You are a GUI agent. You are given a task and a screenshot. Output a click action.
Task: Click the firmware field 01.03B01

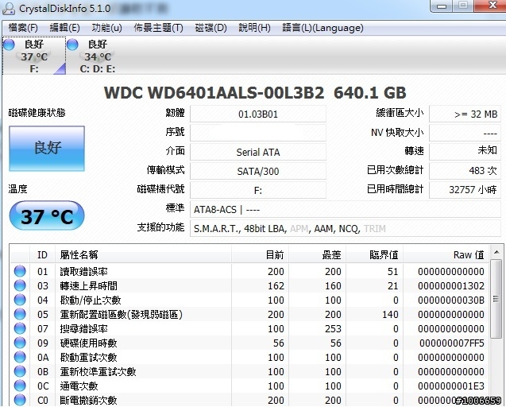258,114
